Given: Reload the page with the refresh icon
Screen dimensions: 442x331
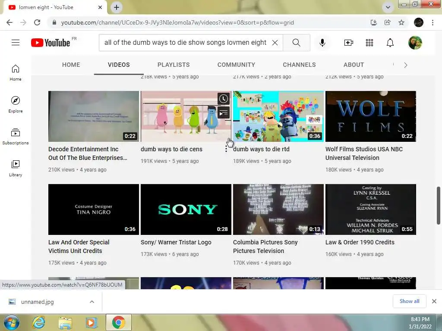Looking at the screenshot, I should 37,22.
